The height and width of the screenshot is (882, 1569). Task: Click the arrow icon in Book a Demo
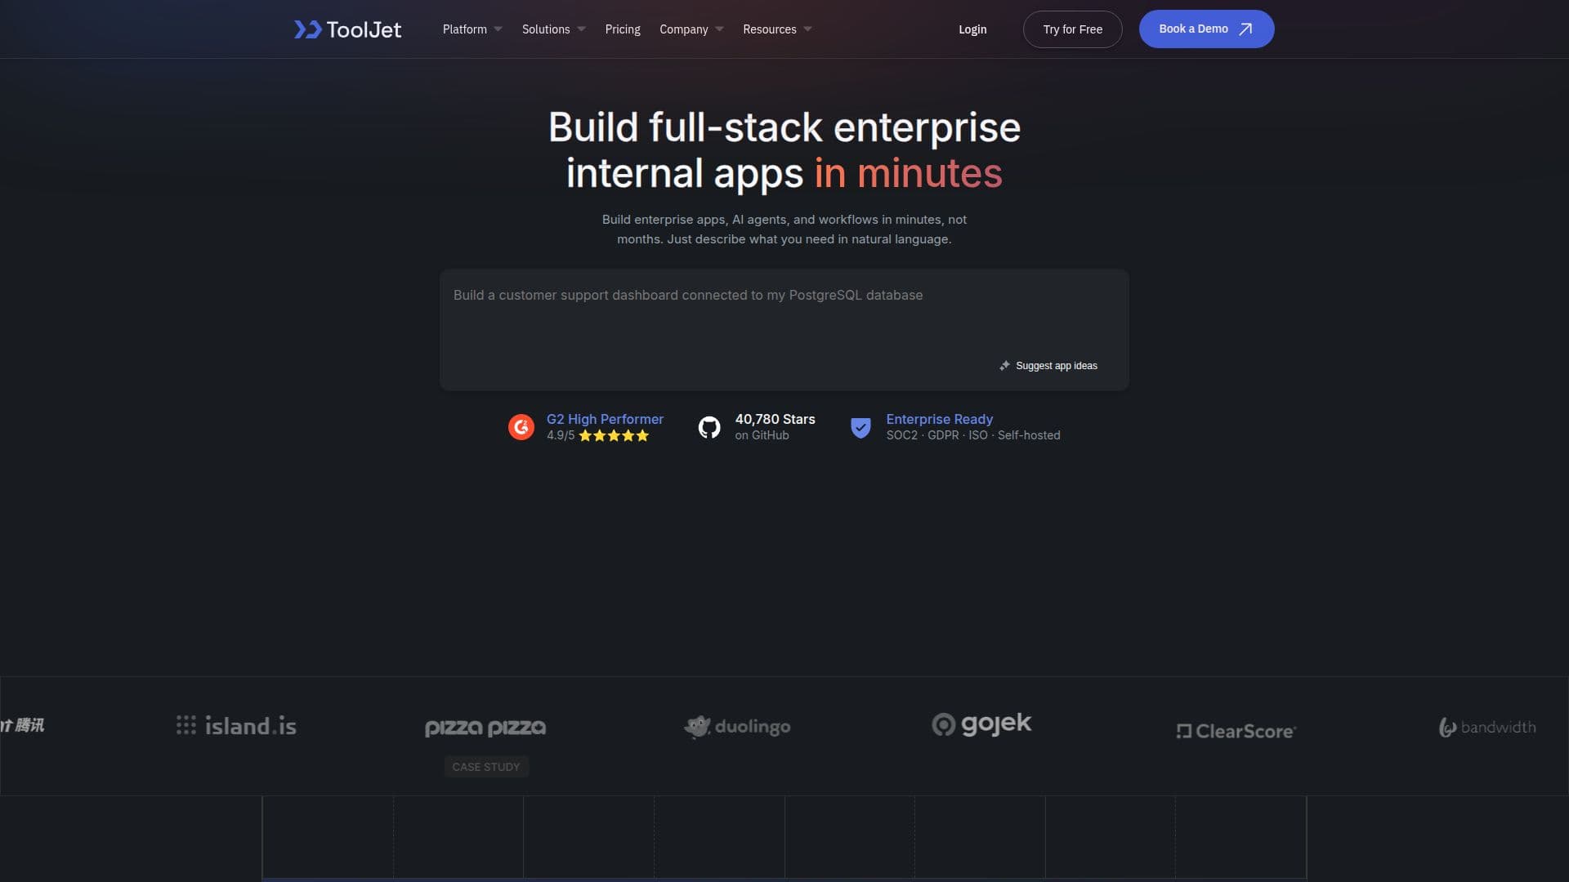tap(1245, 29)
